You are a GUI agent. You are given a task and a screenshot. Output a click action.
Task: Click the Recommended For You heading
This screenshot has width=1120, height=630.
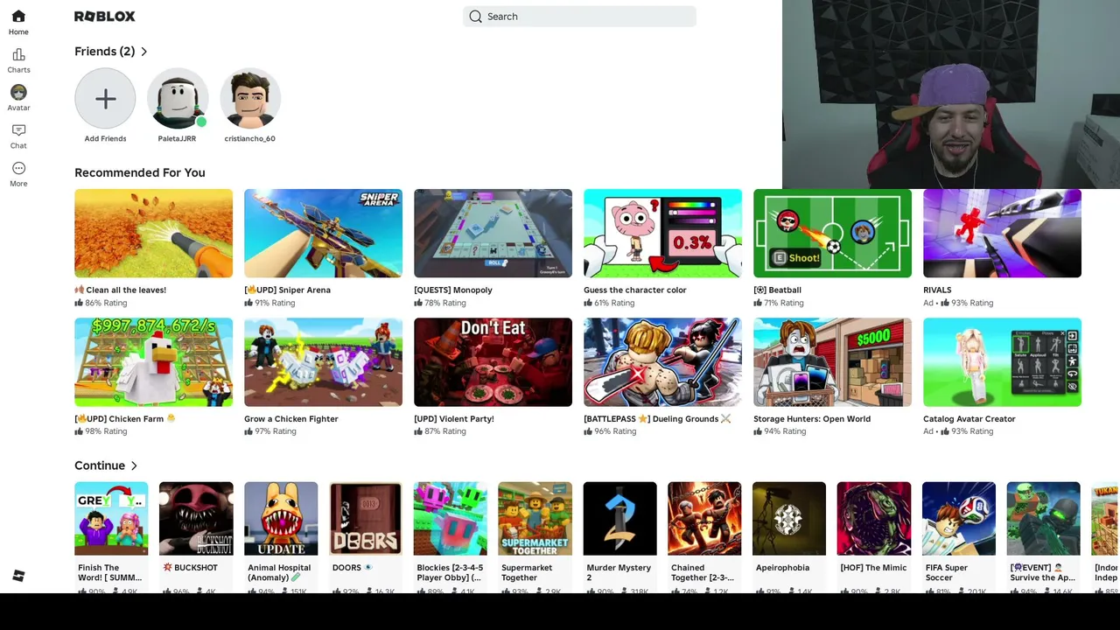click(140, 172)
